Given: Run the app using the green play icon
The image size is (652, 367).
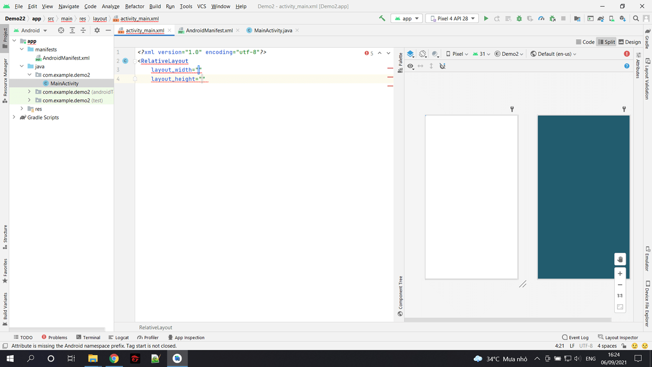Looking at the screenshot, I should (x=486, y=17).
